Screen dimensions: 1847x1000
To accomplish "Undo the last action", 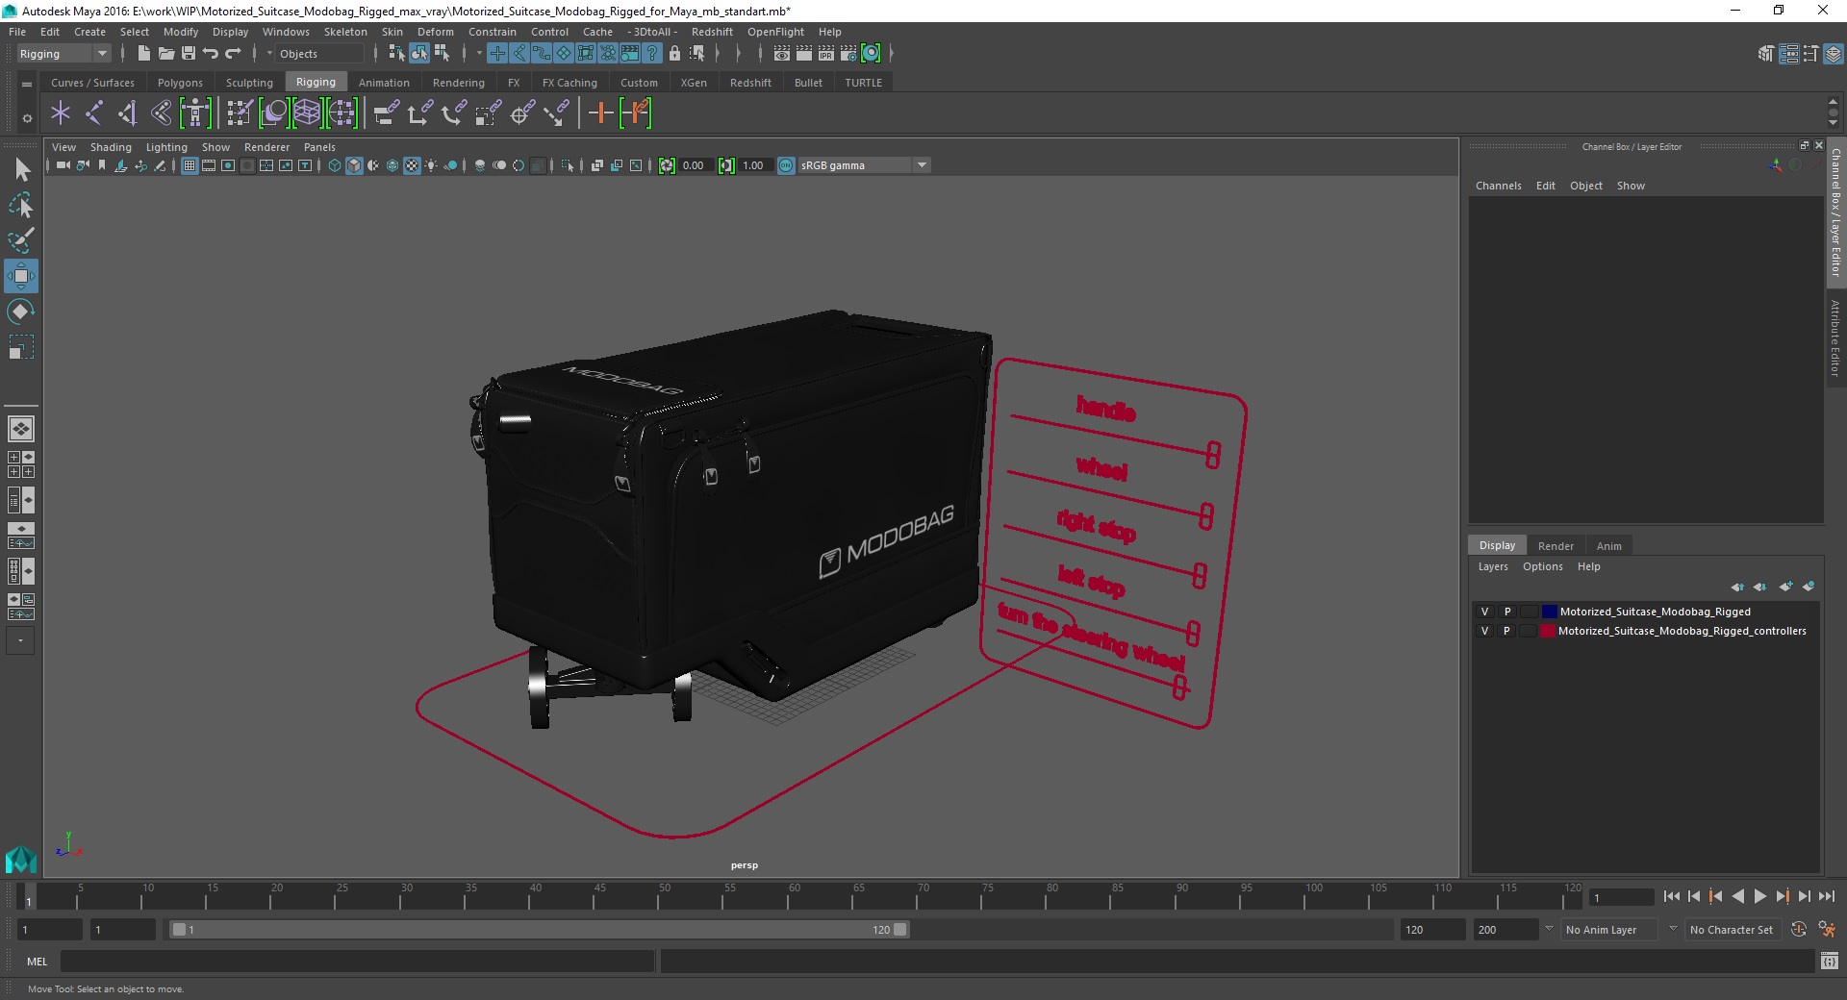I will coord(211,54).
